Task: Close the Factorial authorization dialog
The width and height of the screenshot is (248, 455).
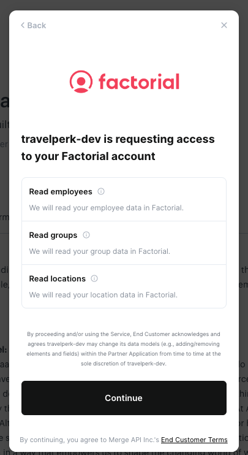Action: (224, 25)
